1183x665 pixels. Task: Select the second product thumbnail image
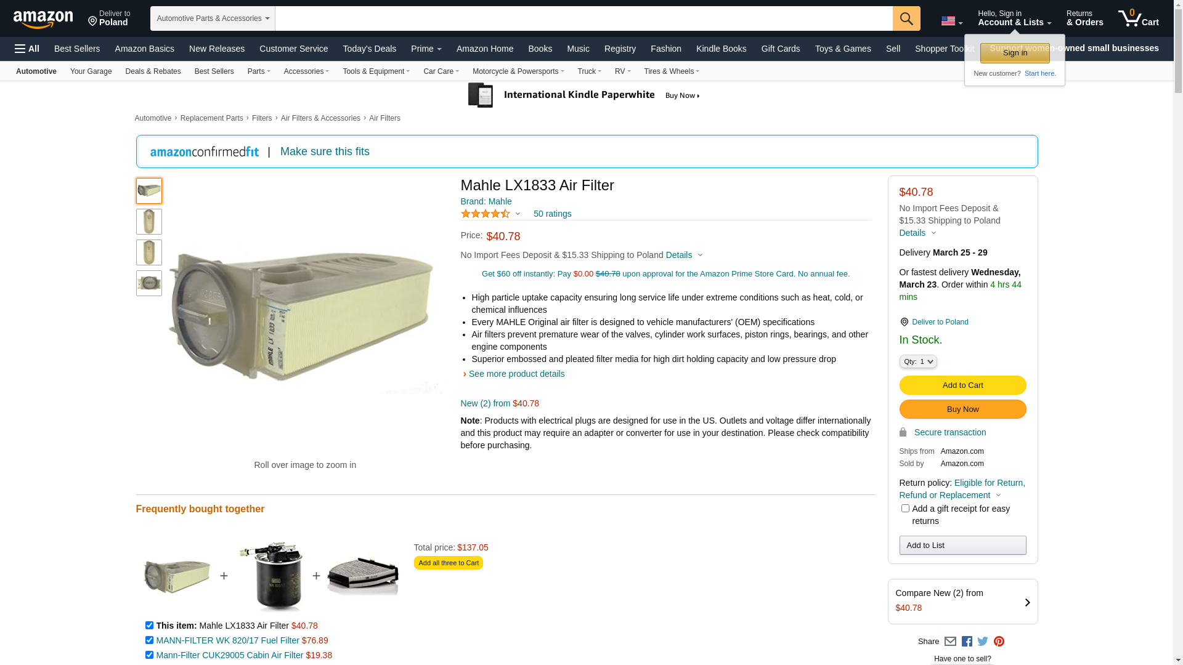point(149,222)
